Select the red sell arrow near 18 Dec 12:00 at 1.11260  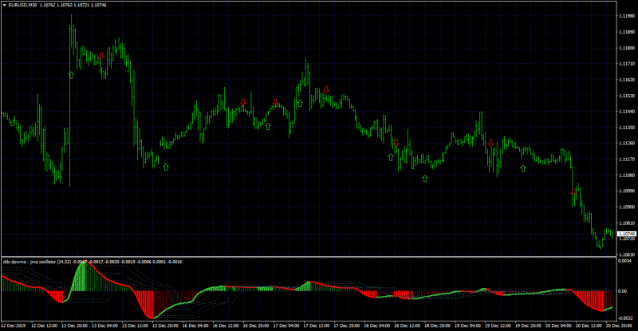(396, 142)
